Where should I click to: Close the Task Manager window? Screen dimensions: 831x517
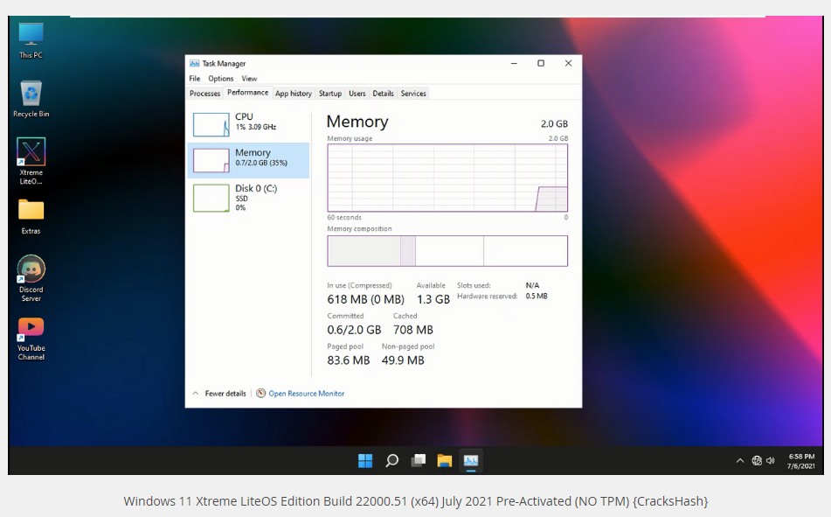[568, 63]
